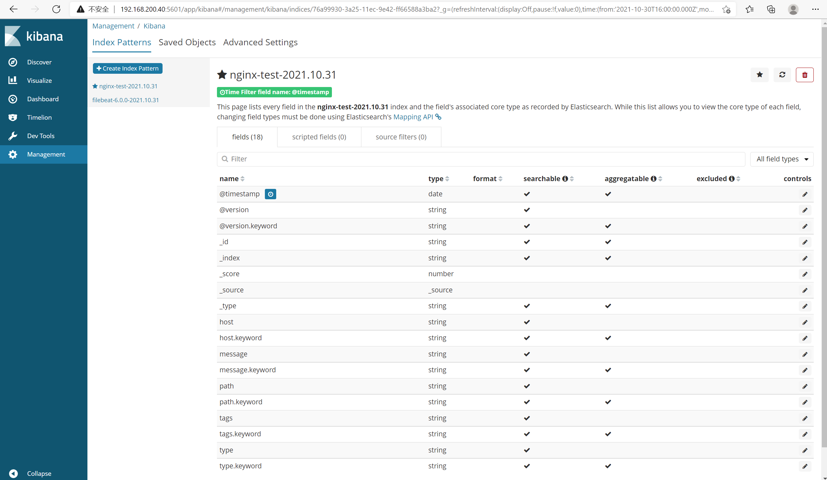The width and height of the screenshot is (827, 480).
Task: Click the Kibana logo
Action: [x=34, y=36]
